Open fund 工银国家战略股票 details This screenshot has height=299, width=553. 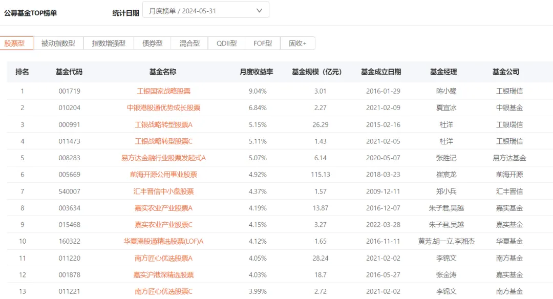coord(165,91)
